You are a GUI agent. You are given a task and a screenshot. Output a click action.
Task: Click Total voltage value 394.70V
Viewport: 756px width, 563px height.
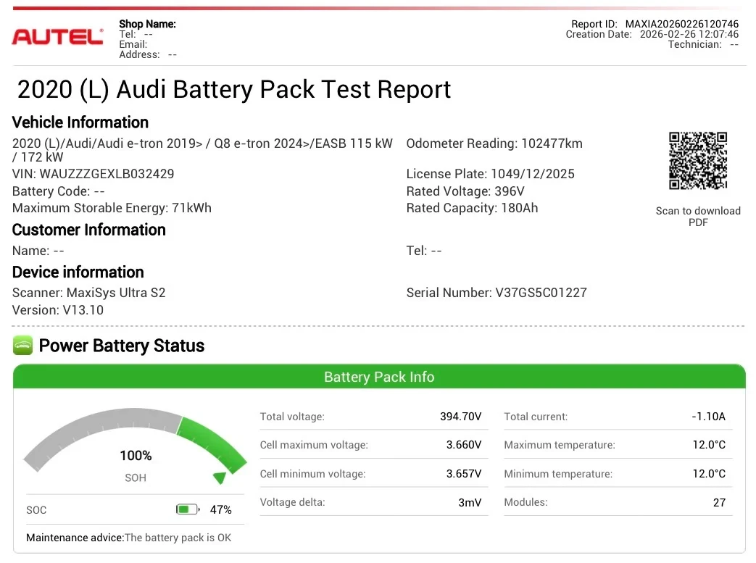[460, 417]
